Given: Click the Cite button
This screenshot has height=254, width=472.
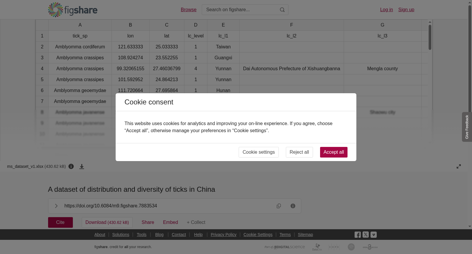Looking at the screenshot, I should [60, 222].
